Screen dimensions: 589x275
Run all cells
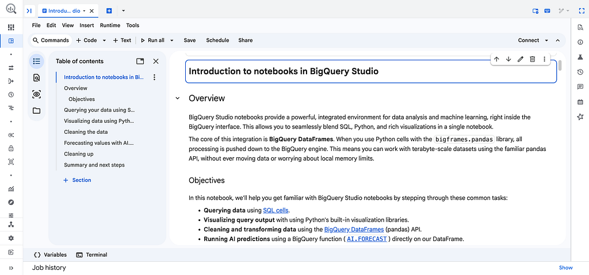(x=152, y=40)
